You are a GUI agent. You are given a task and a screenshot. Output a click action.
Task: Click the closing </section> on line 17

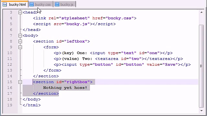(46, 93)
